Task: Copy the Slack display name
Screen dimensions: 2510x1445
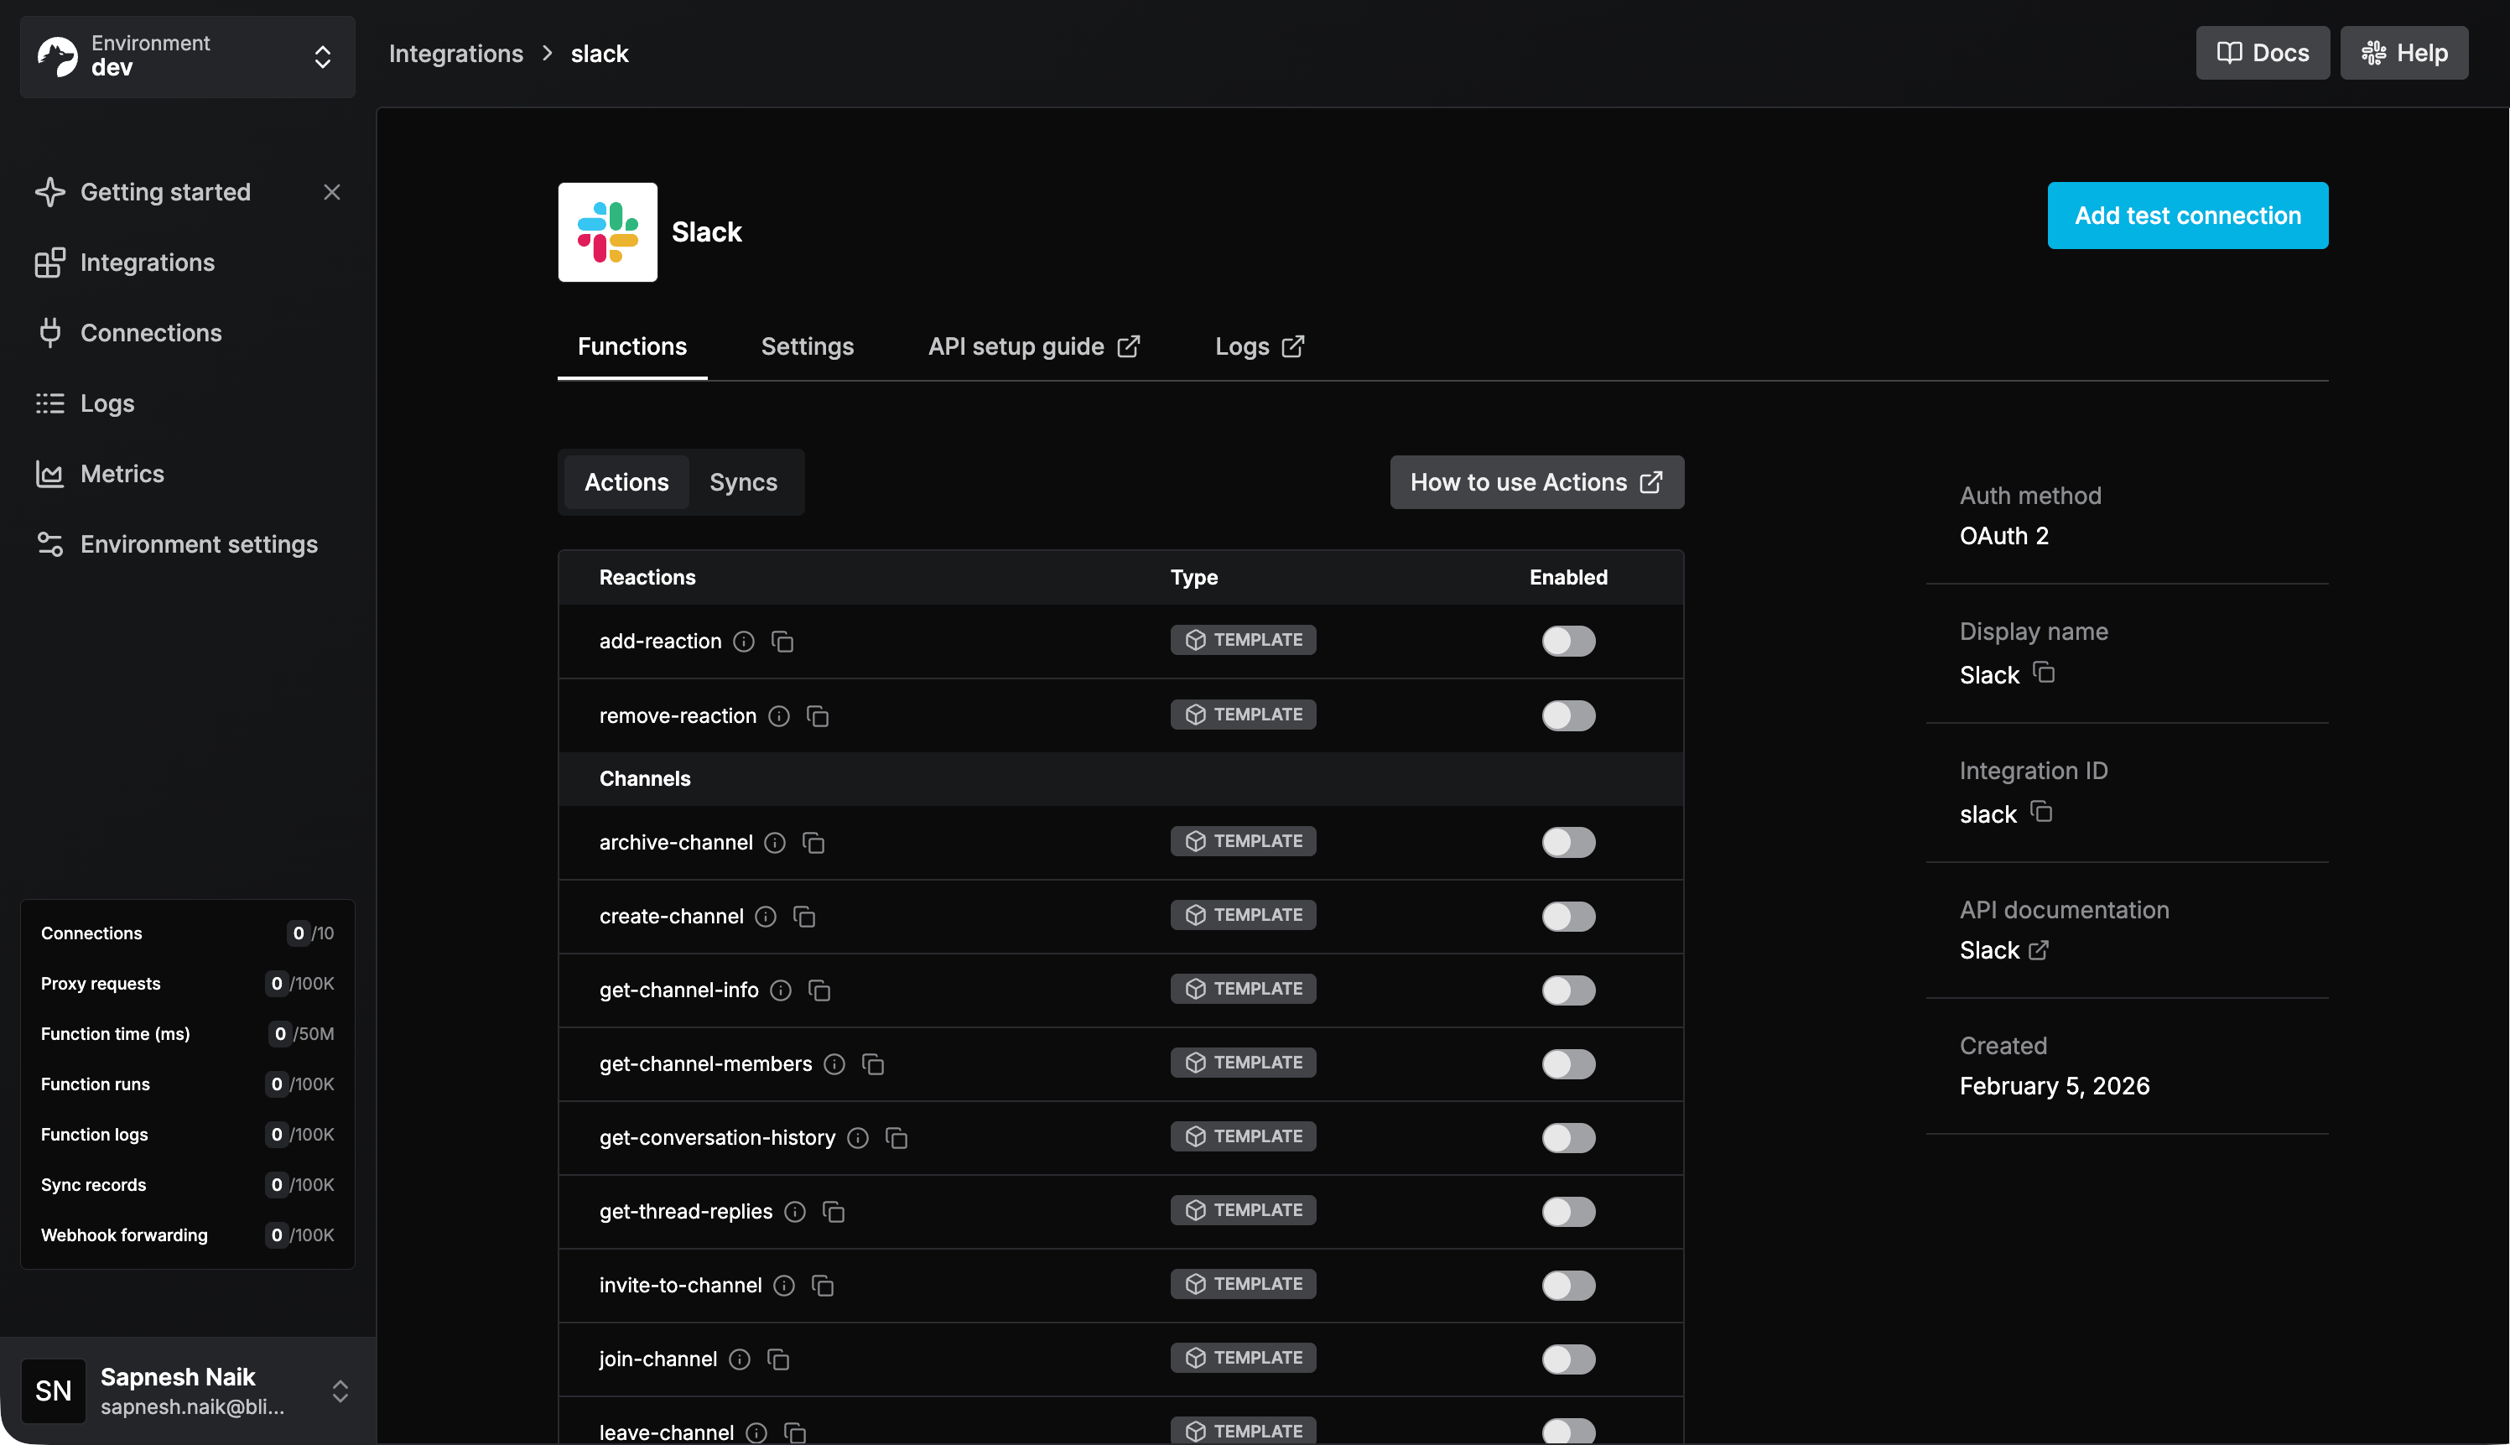Action: pyautogui.click(x=2044, y=674)
